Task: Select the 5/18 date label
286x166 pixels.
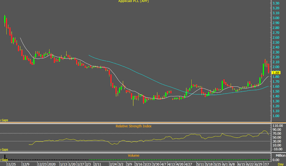Action: [209, 164]
